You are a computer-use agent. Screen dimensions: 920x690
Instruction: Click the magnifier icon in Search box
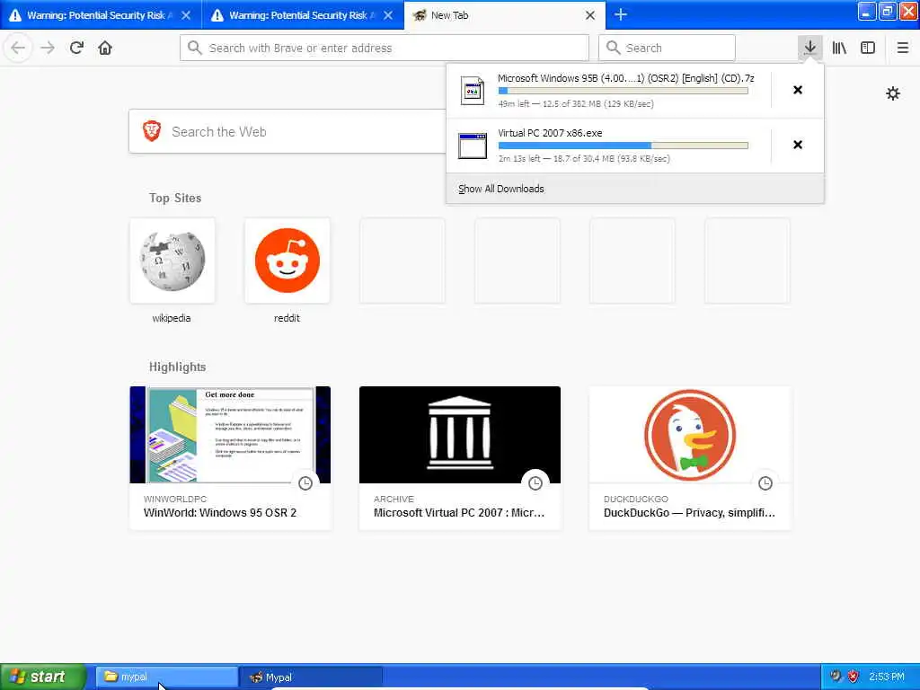tap(613, 48)
